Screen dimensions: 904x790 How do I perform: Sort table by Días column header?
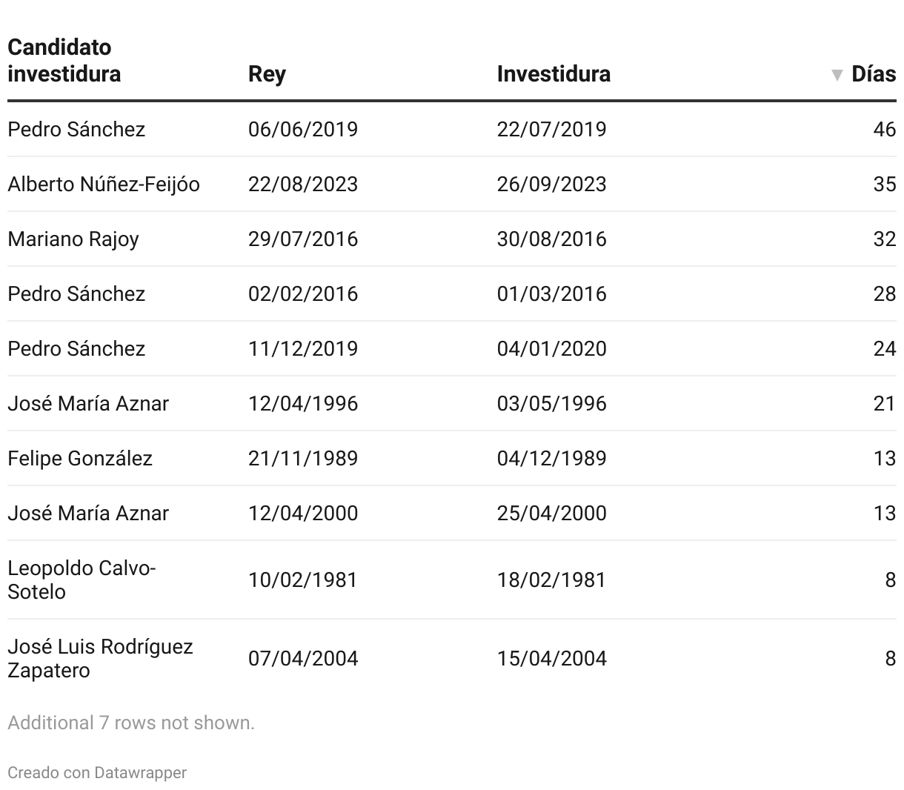point(873,74)
